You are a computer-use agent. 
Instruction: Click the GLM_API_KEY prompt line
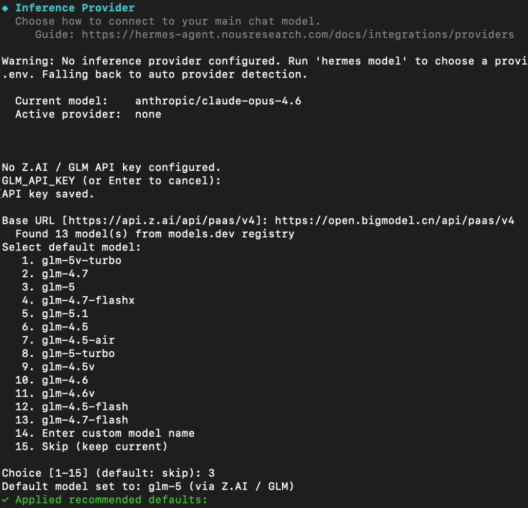click(x=111, y=181)
